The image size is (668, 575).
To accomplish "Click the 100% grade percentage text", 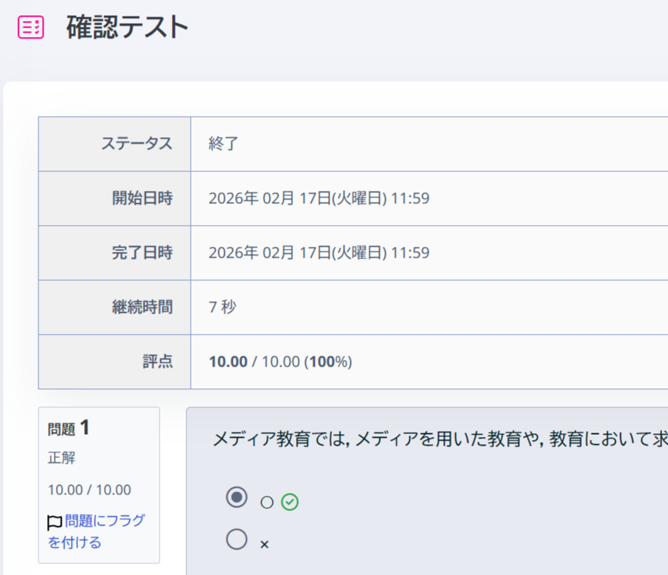I will [329, 362].
